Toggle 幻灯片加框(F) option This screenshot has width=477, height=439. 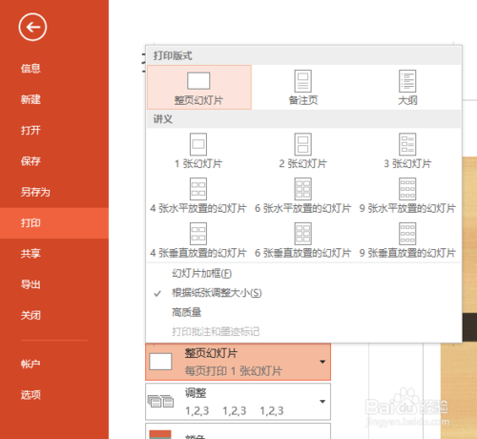303,273
